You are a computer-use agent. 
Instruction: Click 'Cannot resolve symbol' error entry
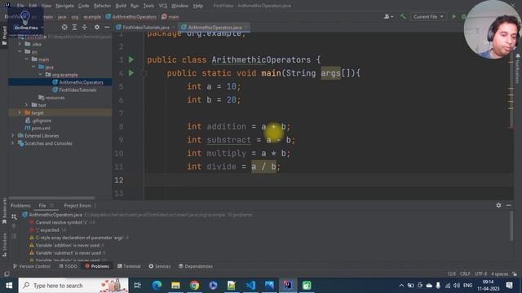(x=62, y=222)
